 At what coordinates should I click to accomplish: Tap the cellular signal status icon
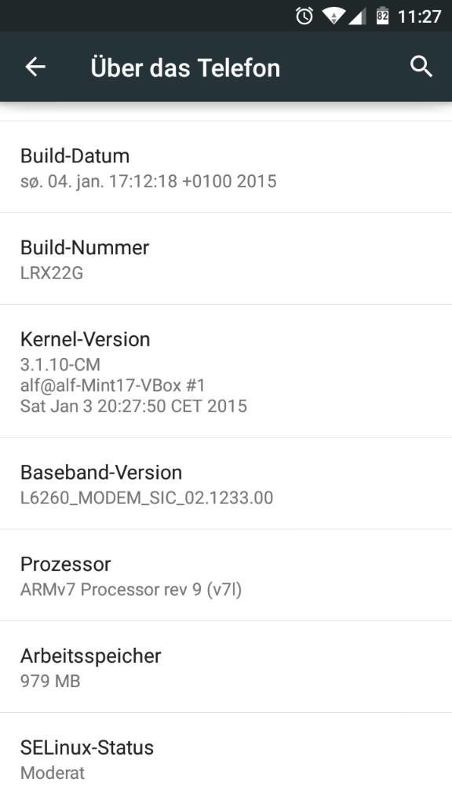click(357, 16)
